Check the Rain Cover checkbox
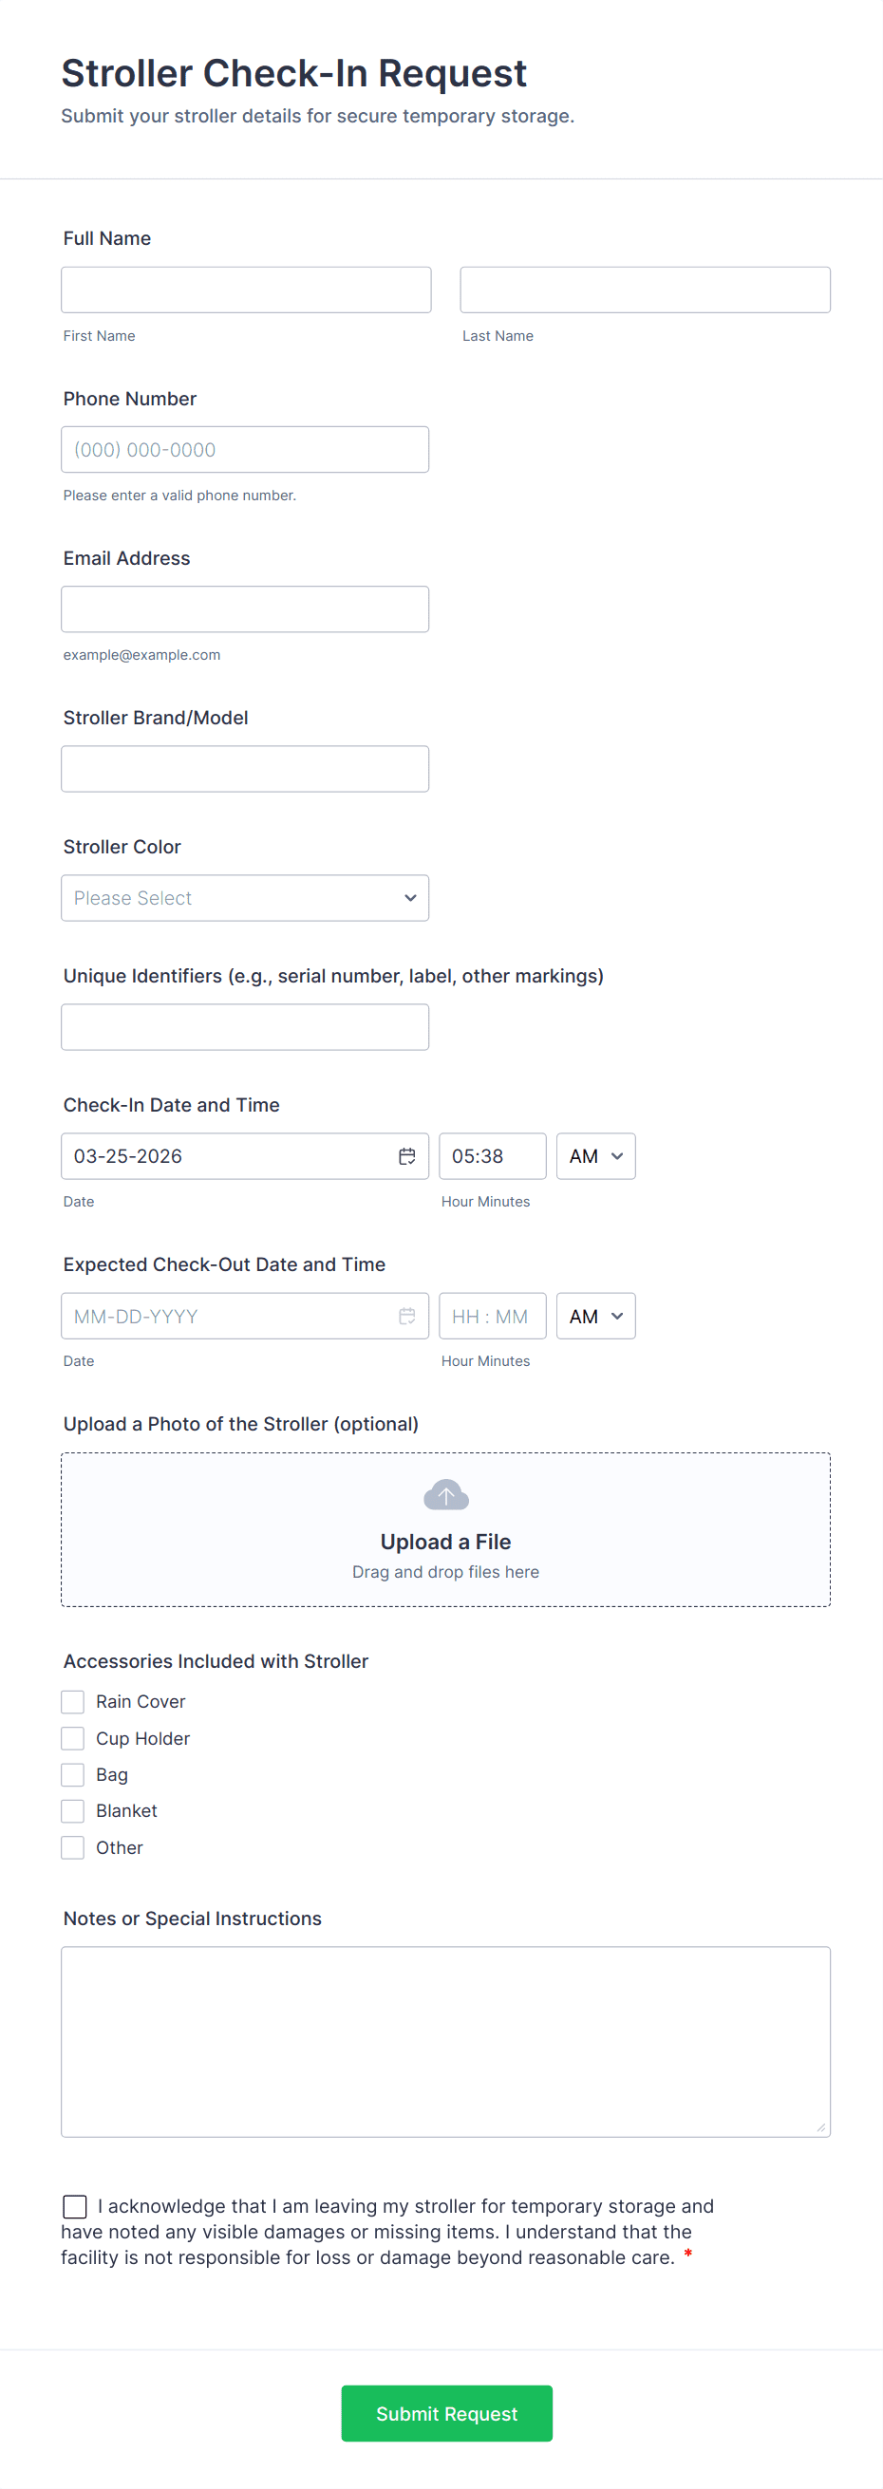The width and height of the screenshot is (883, 2489). click(x=72, y=1700)
